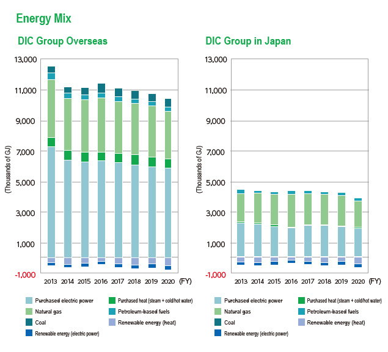Click the 2017 bar in the Japan chart
Image resolution: width=388 pixels, height=352 pixels.
point(308,228)
